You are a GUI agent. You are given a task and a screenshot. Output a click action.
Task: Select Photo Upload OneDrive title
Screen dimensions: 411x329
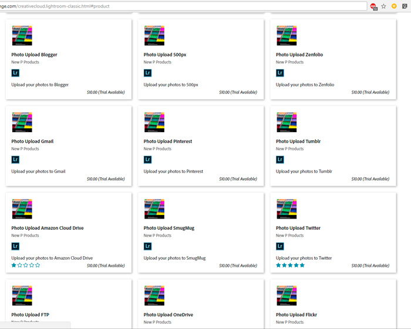click(x=169, y=314)
